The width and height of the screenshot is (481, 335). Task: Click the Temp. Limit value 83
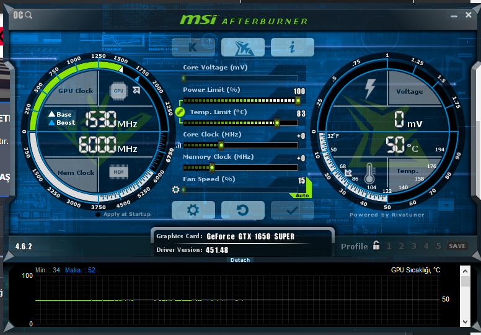(301, 114)
